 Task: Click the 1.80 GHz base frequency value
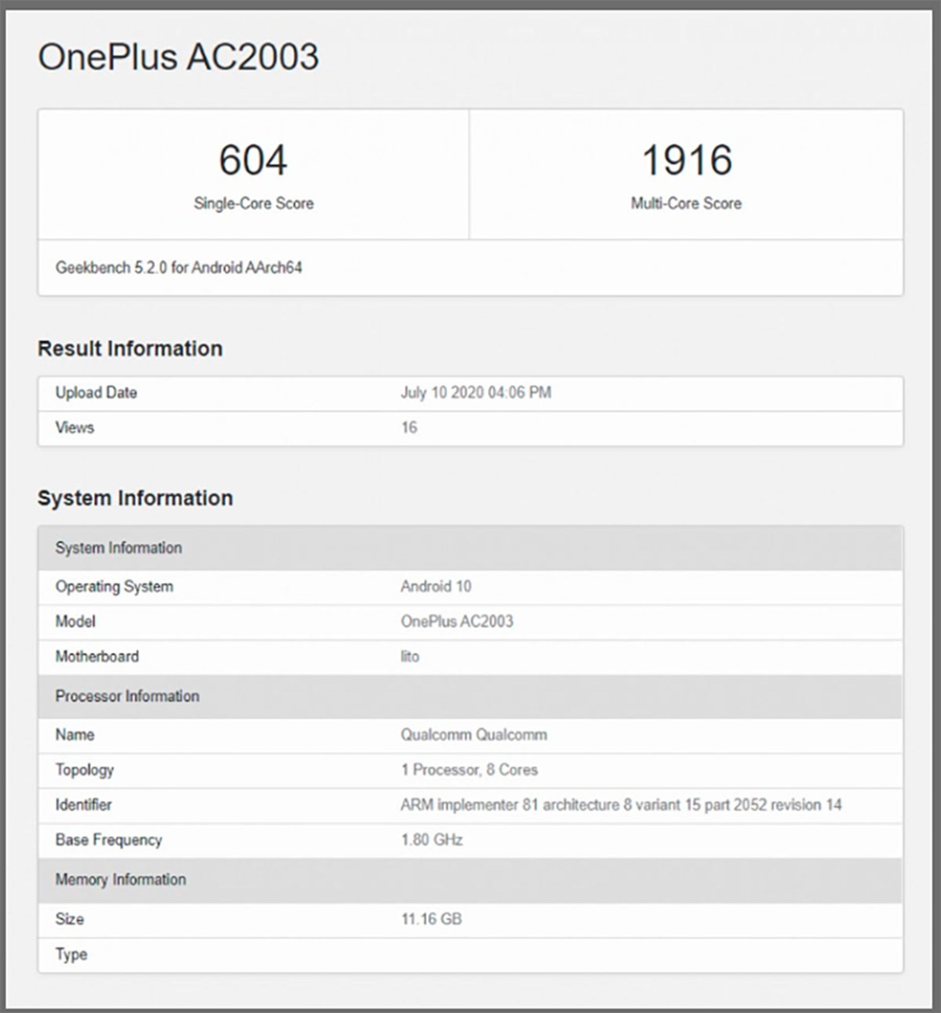click(x=431, y=840)
